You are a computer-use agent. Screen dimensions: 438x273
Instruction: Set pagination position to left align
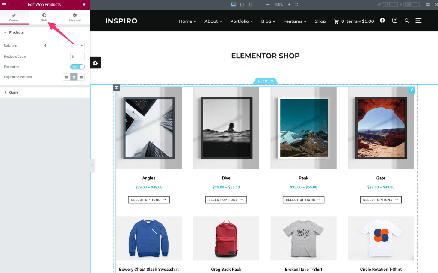(66, 77)
